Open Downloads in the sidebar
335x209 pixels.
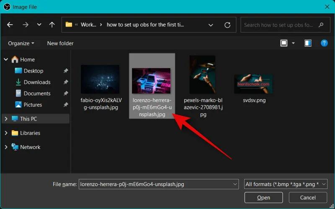click(x=37, y=82)
